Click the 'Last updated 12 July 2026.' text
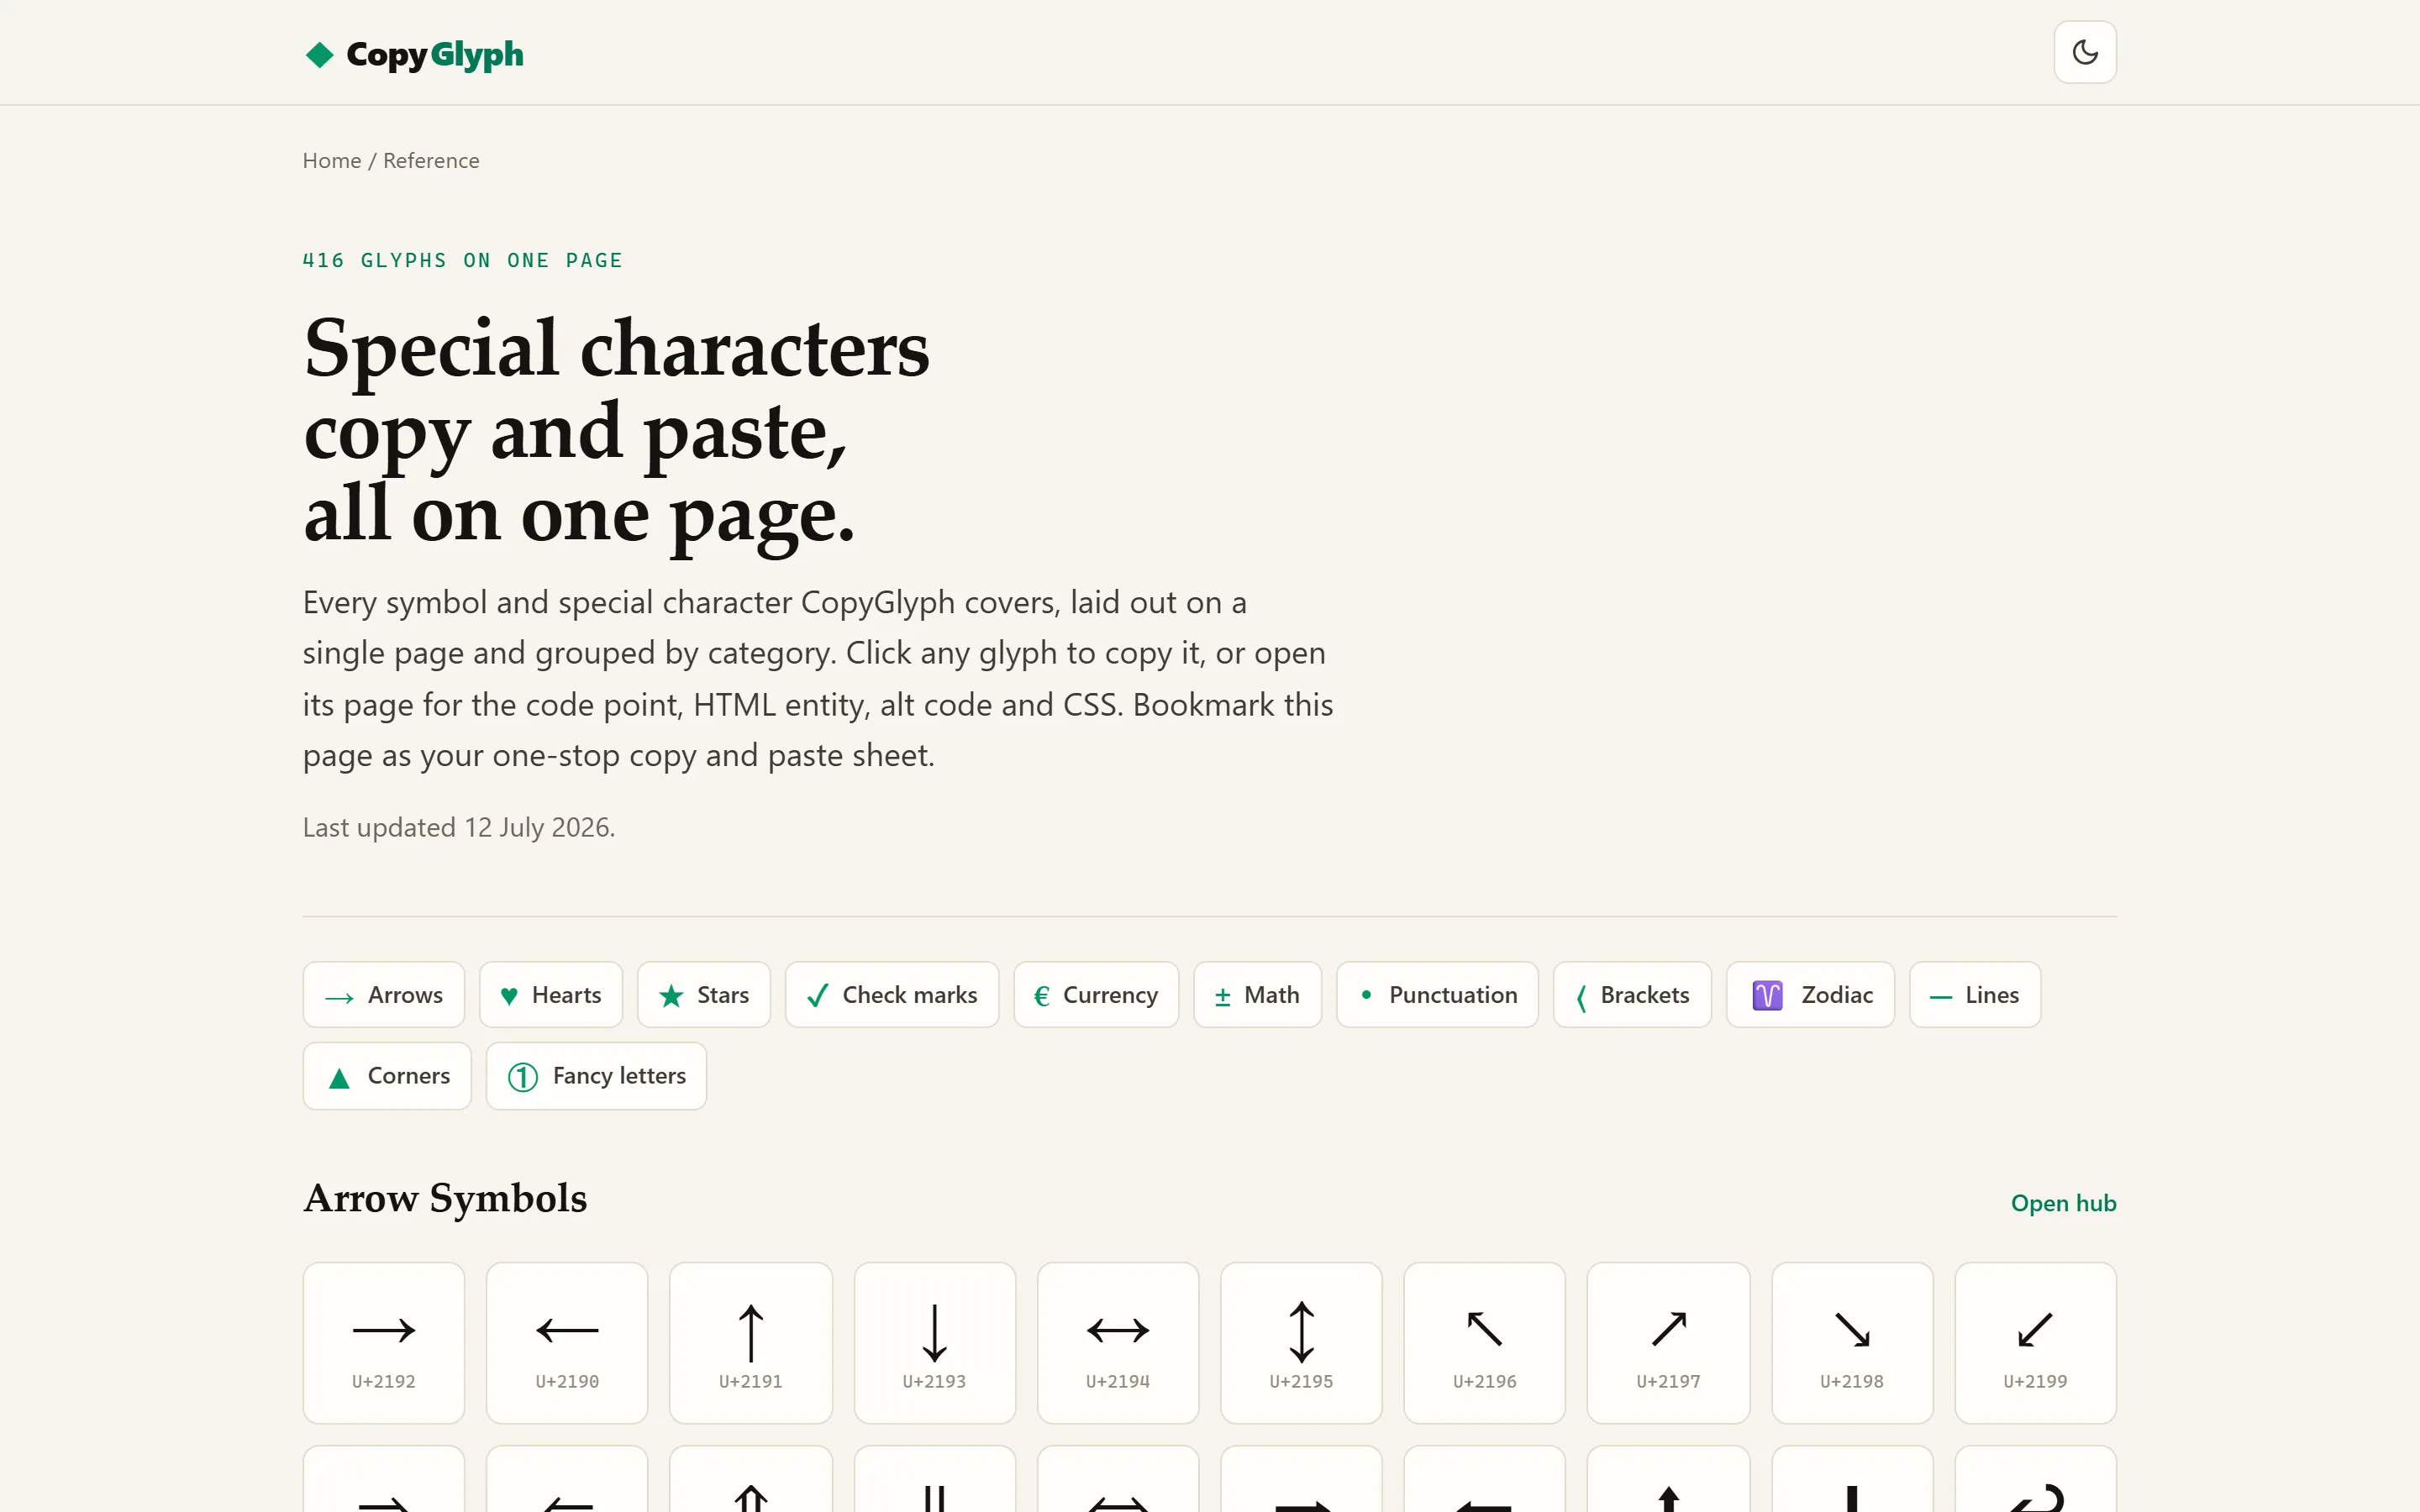This screenshot has width=2420, height=1512. coord(459,827)
